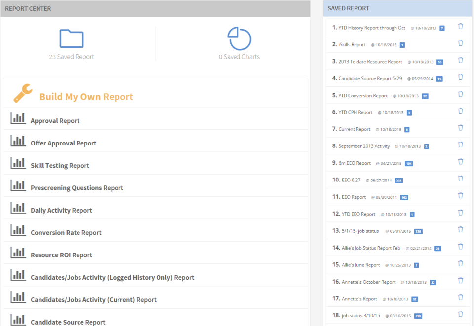This screenshot has width=474, height=326.
Task: Click the chart icon beside Daily Activity Report
Action: [18, 208]
